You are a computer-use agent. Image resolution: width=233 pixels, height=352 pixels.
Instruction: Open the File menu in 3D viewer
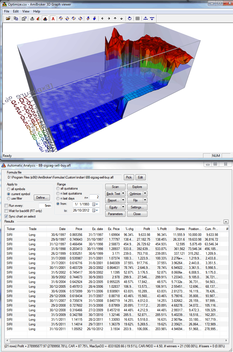pyautogui.click(x=7, y=11)
